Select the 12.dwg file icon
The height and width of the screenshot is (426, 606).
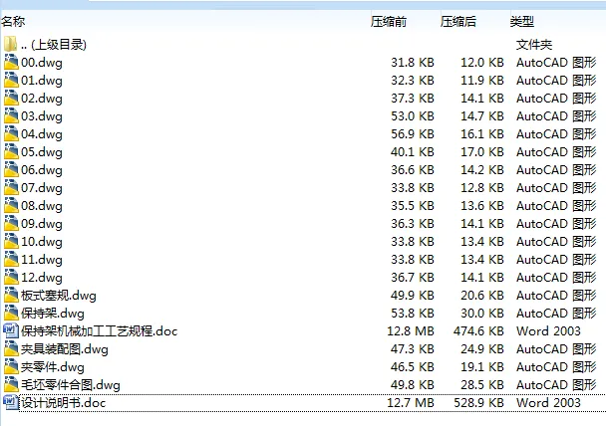click(x=11, y=278)
